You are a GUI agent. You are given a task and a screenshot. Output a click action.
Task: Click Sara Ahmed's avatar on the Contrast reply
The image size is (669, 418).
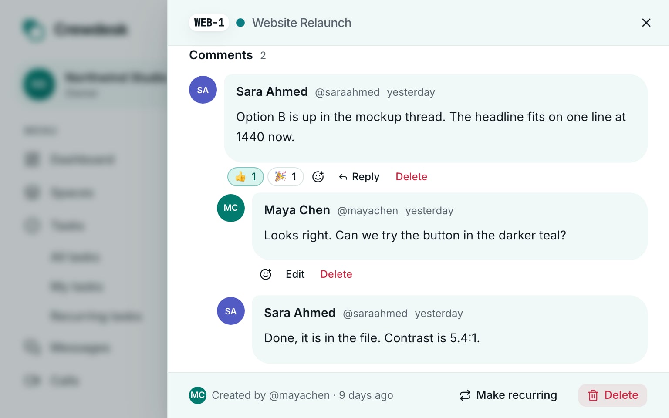click(x=231, y=311)
